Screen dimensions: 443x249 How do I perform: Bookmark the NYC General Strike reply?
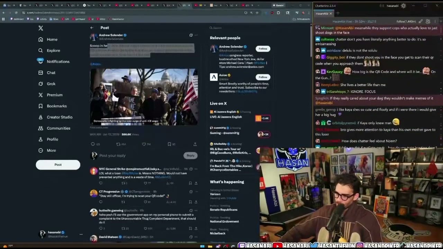click(190, 183)
